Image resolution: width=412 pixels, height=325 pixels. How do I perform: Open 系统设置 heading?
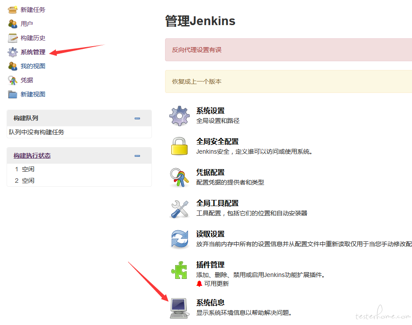click(210, 111)
